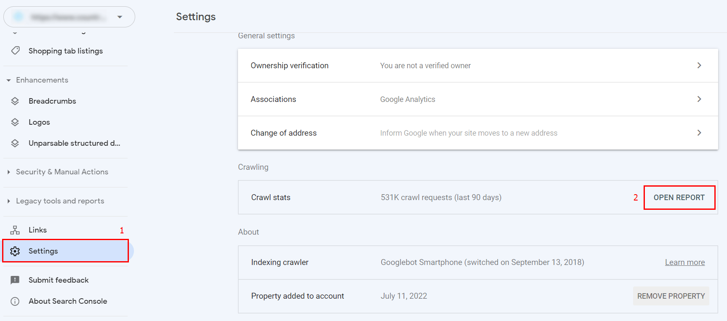This screenshot has height=321, width=727.
Task: Open the Logos report
Action: point(39,122)
